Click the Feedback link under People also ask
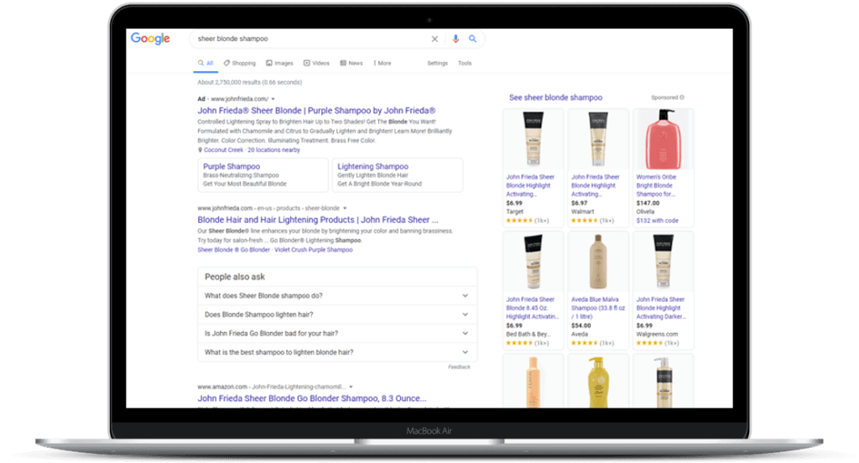The height and width of the screenshot is (463, 859). point(459,367)
